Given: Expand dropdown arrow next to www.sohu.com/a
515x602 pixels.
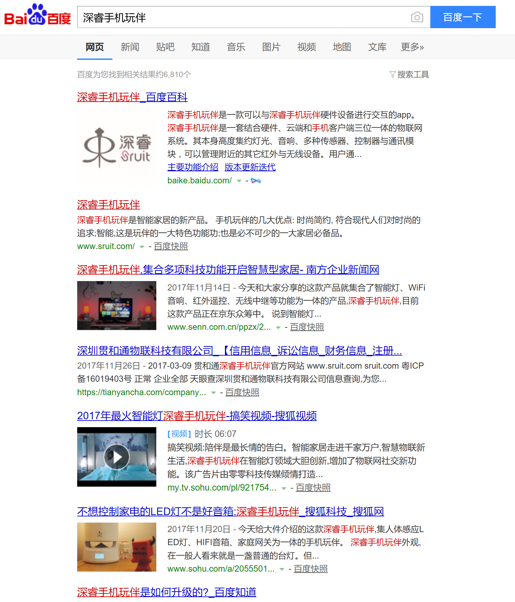Looking at the screenshot, I should pos(282,569).
